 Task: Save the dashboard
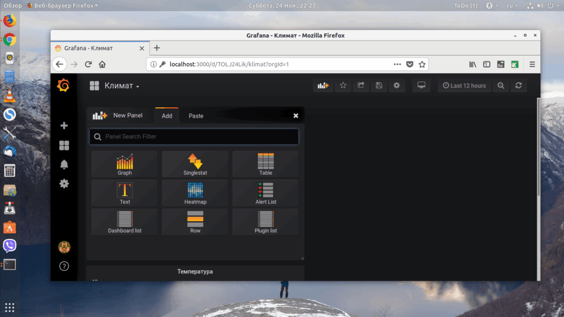379,85
